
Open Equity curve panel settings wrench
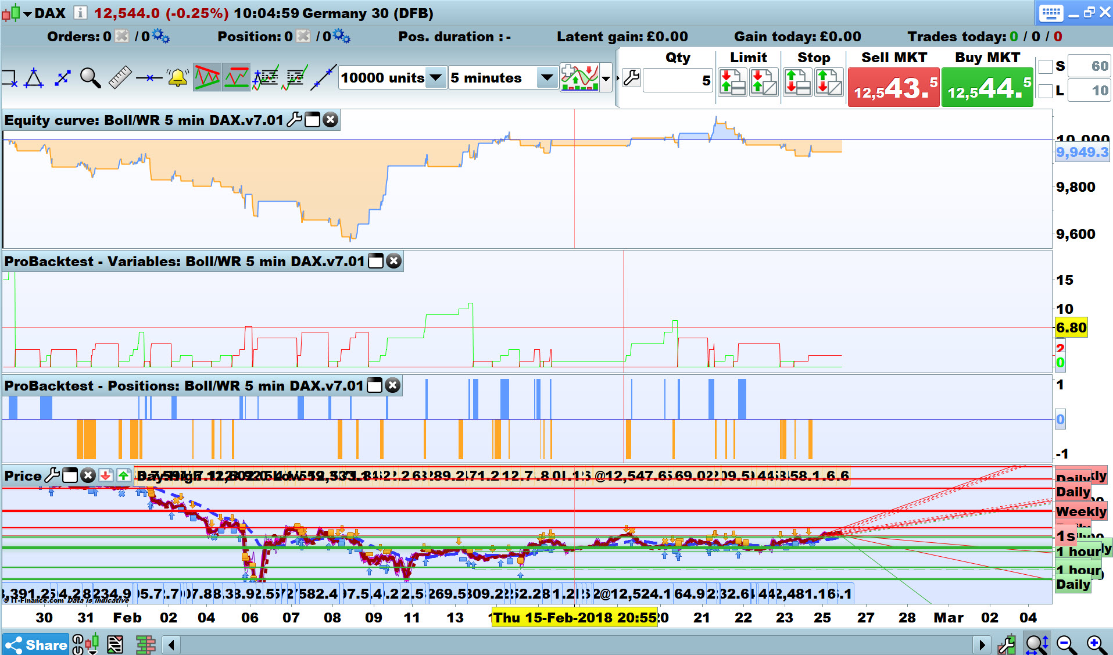click(295, 120)
